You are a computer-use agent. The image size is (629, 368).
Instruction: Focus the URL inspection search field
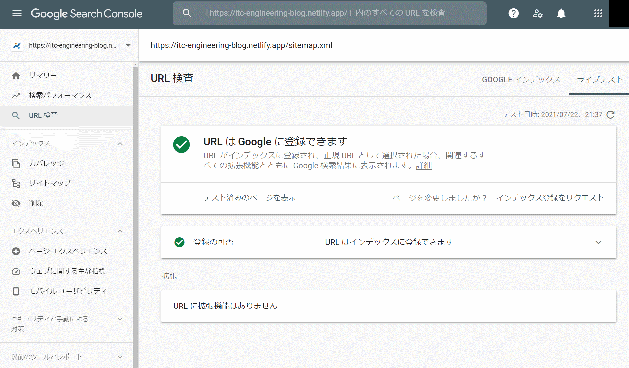click(x=329, y=13)
